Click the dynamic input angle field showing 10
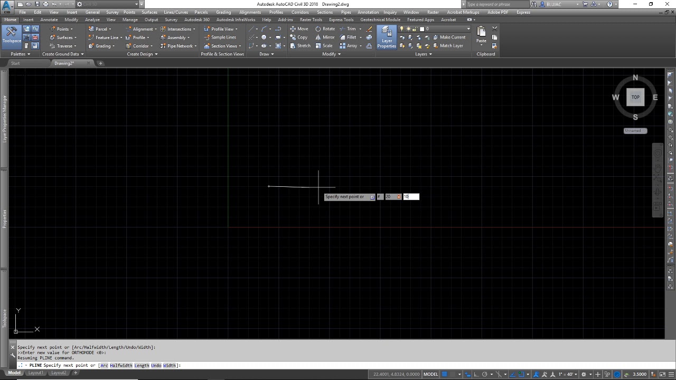676x380 pixels. point(411,197)
